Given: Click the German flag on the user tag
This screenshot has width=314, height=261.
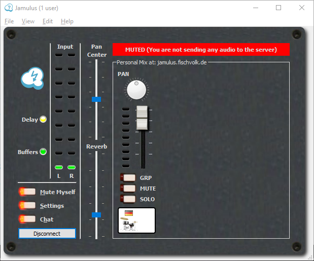Looking at the screenshot, I should pyautogui.click(x=129, y=213).
